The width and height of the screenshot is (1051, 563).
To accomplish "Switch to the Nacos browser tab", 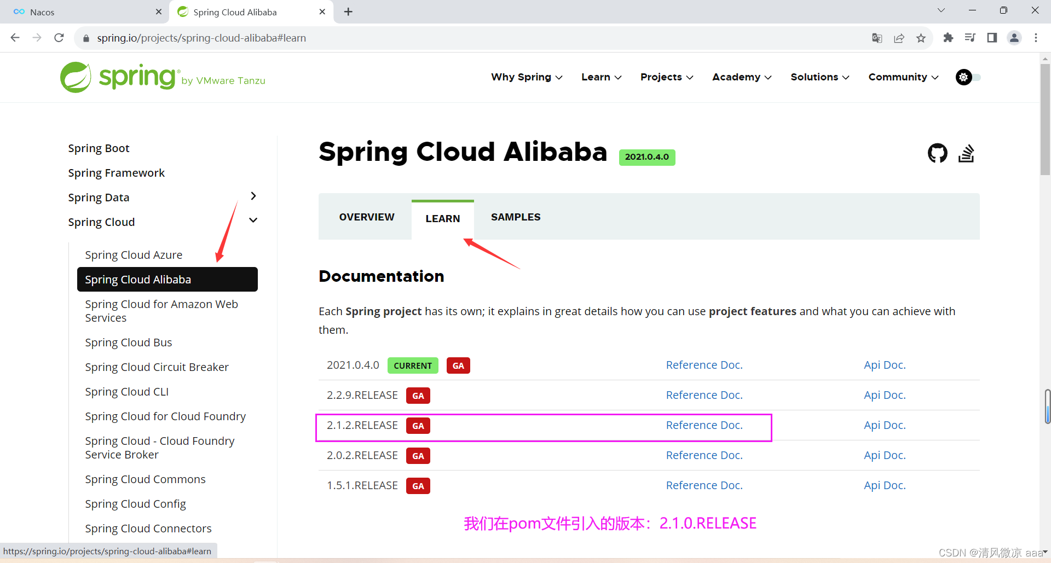I will 85,11.
